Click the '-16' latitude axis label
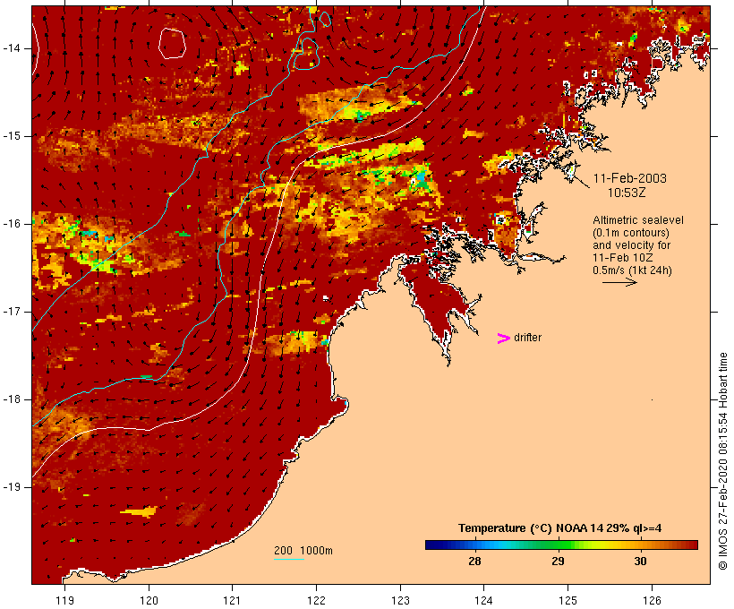Viewport: 734px width, 609px height. 12,224
